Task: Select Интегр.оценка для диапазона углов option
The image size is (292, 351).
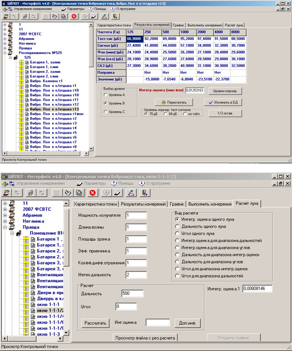Action: tap(177, 247)
